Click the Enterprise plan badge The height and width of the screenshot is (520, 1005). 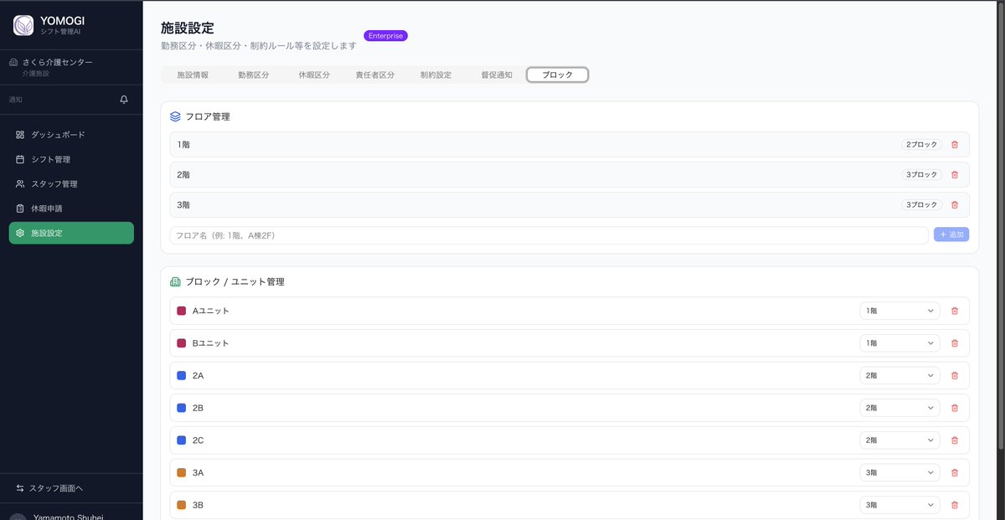click(x=385, y=36)
